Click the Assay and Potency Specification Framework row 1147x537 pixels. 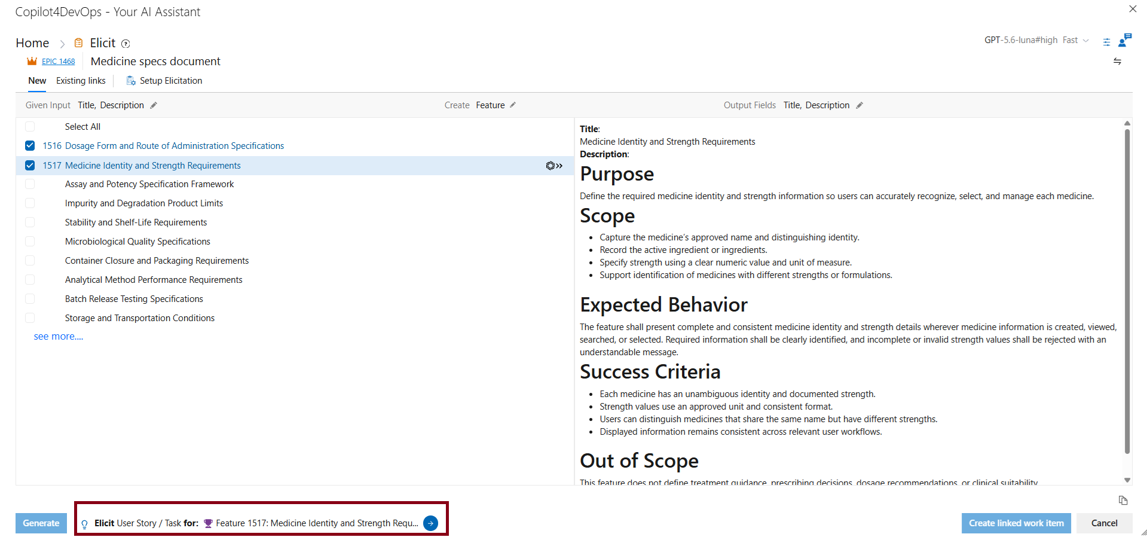[x=295, y=184]
